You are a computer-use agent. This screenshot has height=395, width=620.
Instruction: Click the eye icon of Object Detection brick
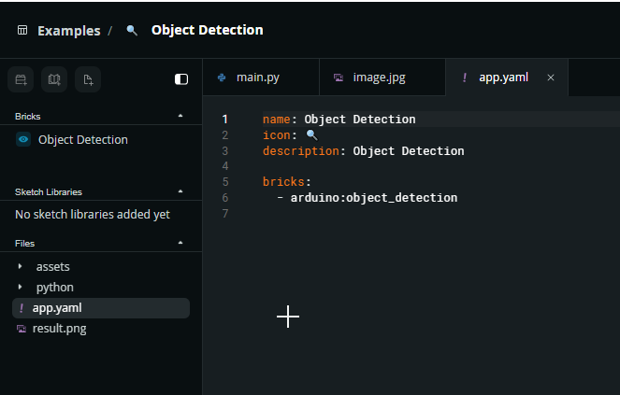click(x=23, y=139)
